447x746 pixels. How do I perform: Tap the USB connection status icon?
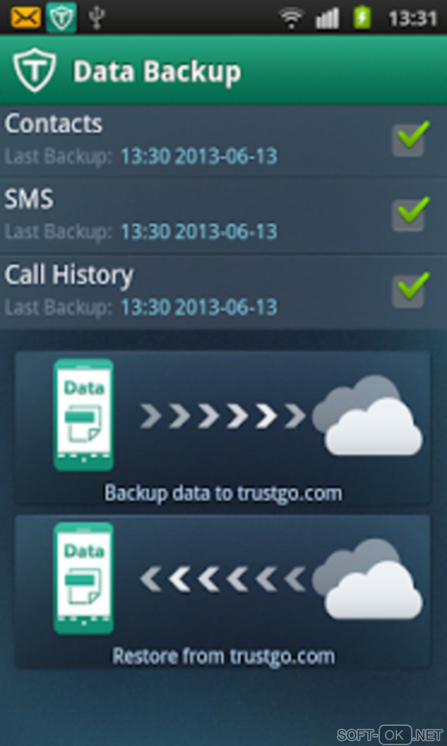[x=96, y=18]
